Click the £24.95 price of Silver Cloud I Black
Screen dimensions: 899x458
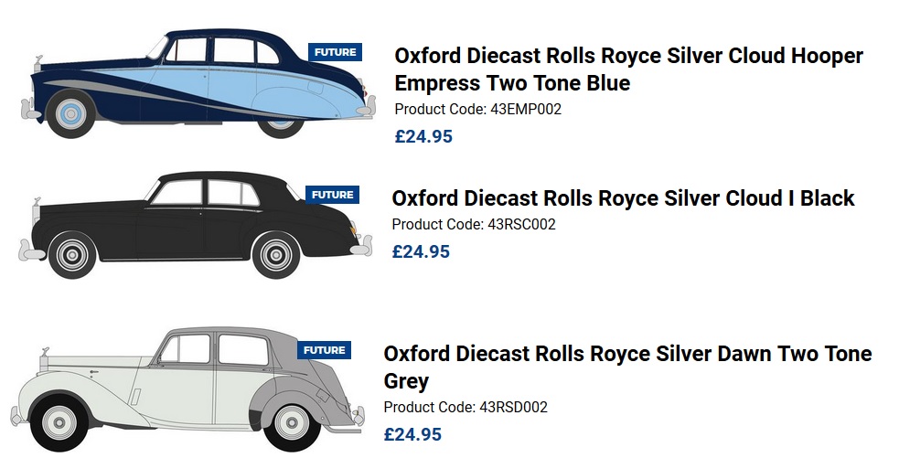point(421,251)
